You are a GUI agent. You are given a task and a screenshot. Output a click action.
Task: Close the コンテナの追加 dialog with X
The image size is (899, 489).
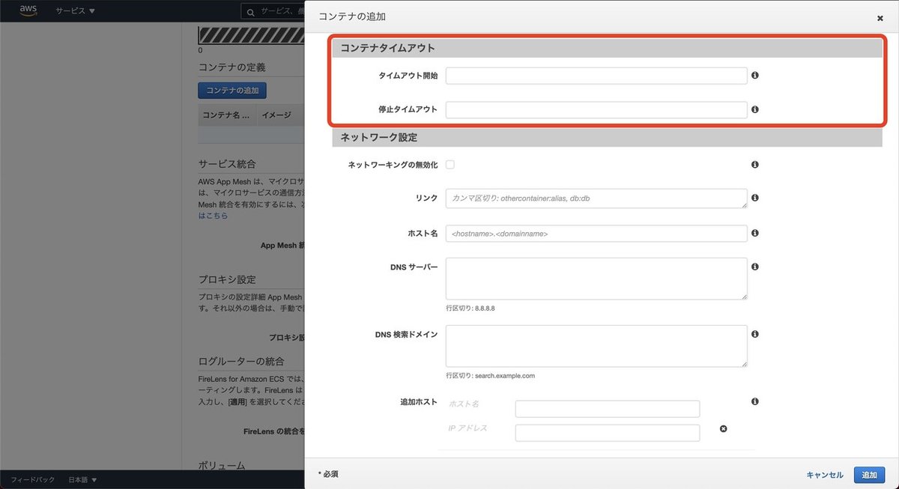880,18
